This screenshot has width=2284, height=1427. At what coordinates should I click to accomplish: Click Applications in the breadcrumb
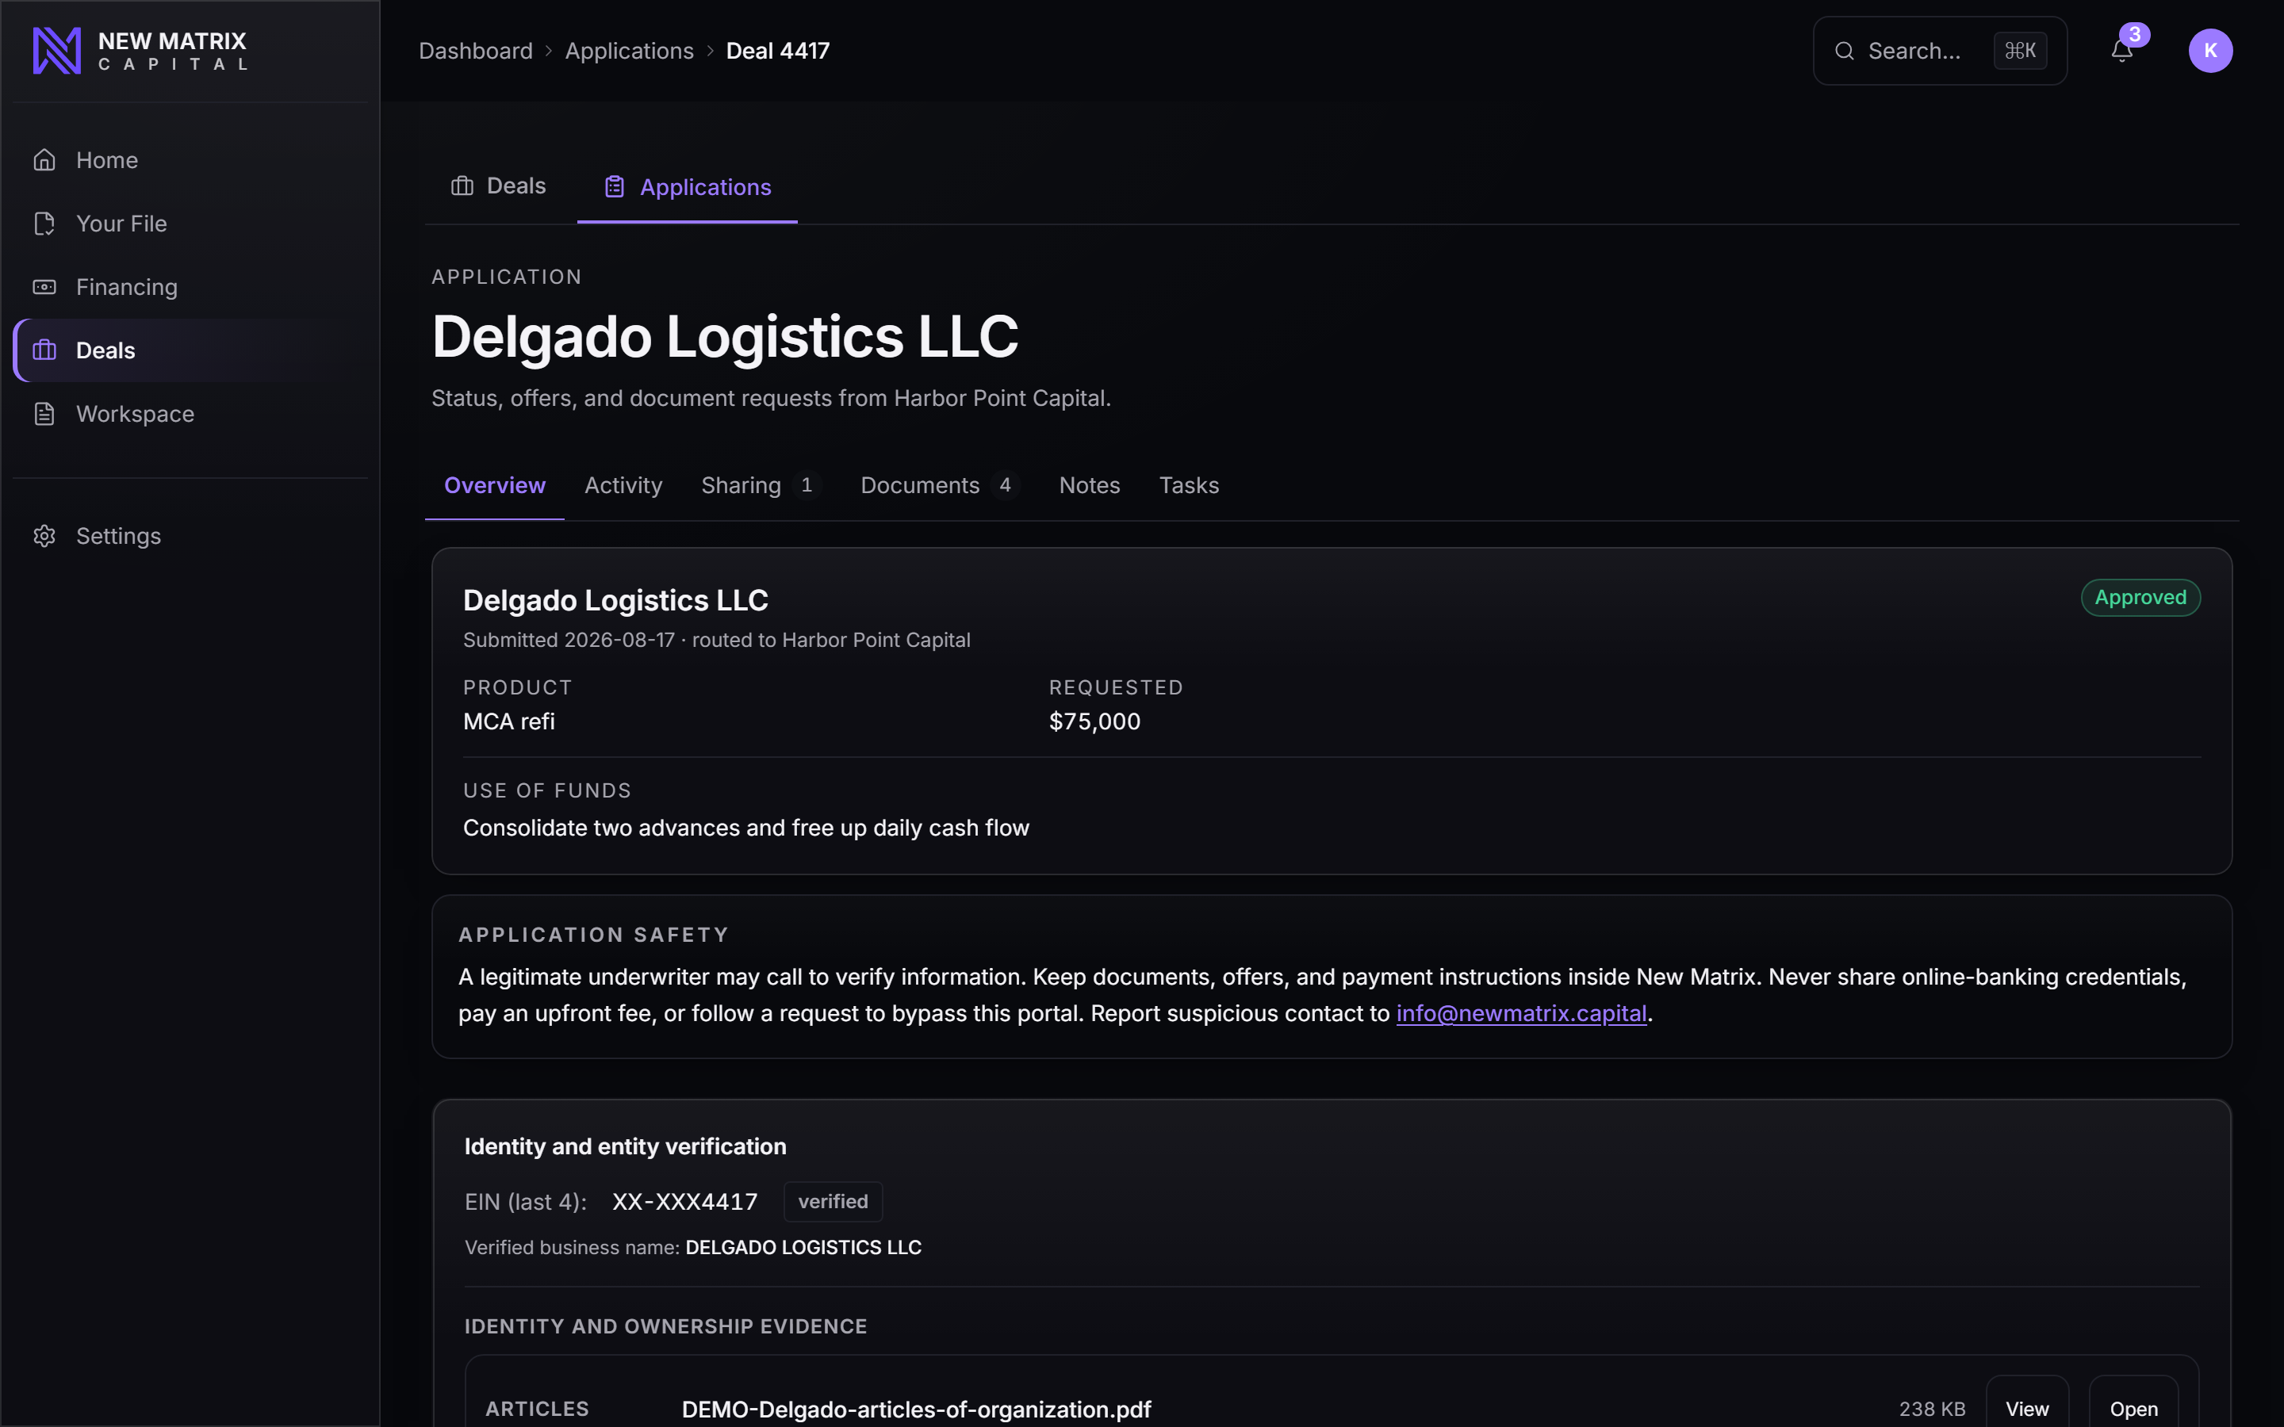(630, 51)
